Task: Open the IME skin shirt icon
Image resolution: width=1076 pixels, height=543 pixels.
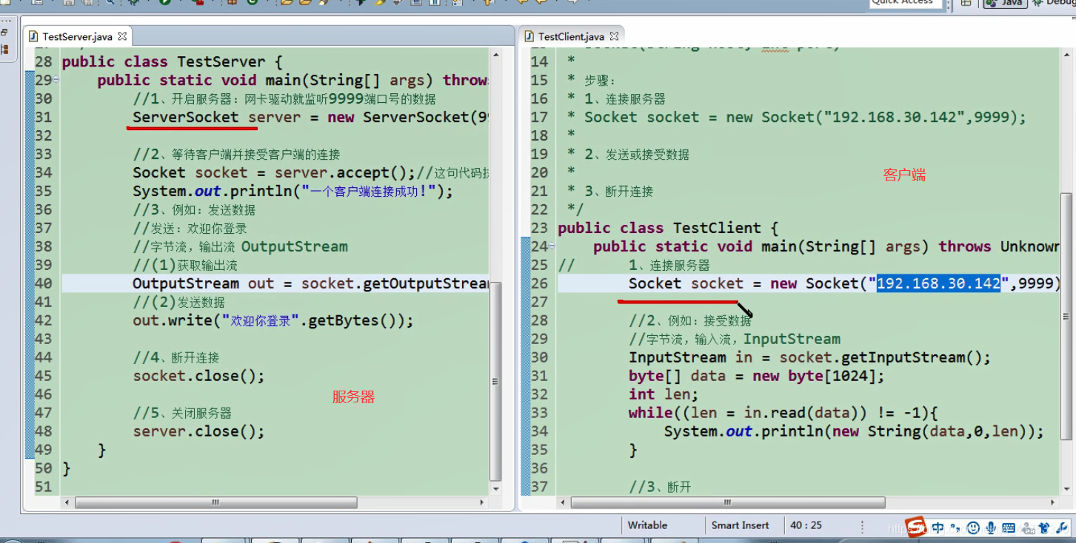Action: coord(1045,528)
